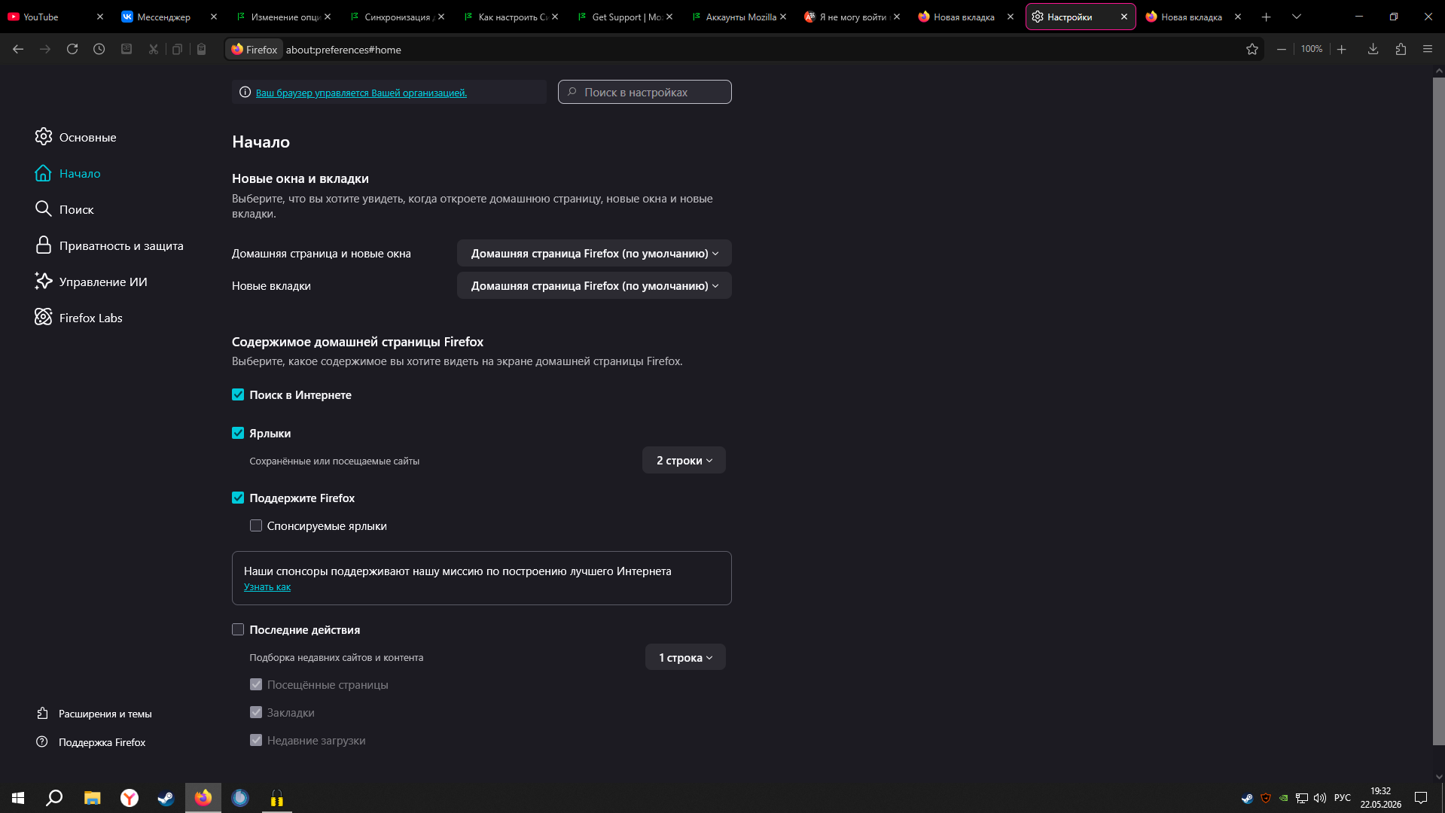Reload the page with the refresh icon
This screenshot has height=813, width=1445.
(x=72, y=49)
